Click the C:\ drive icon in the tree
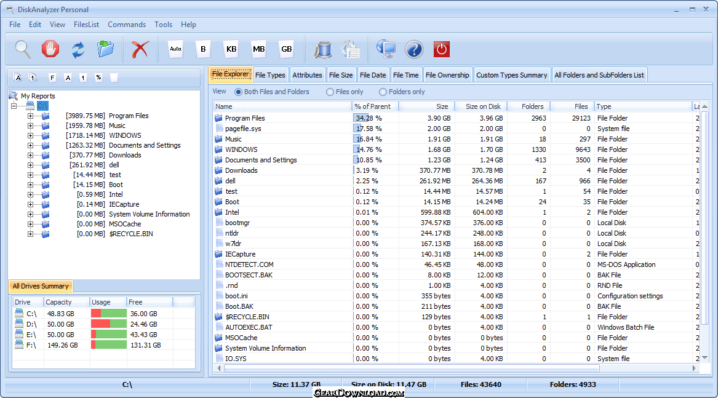Viewport: 718px width, 398px height. (30, 106)
